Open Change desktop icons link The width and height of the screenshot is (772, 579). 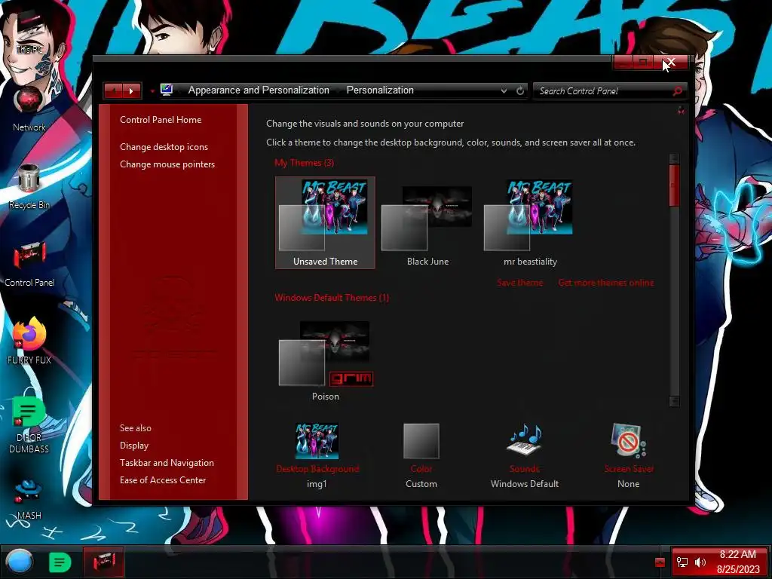click(x=164, y=147)
